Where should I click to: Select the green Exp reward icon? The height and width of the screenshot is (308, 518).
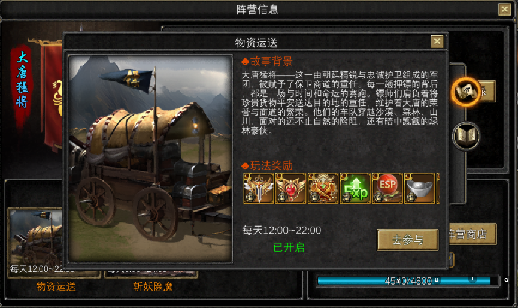355,188
